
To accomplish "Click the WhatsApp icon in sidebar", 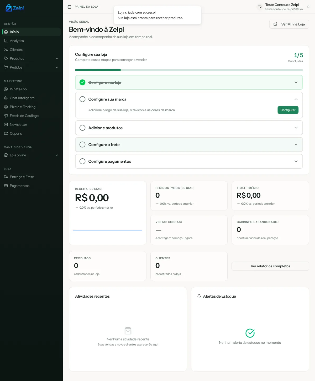I will [x=6, y=89].
